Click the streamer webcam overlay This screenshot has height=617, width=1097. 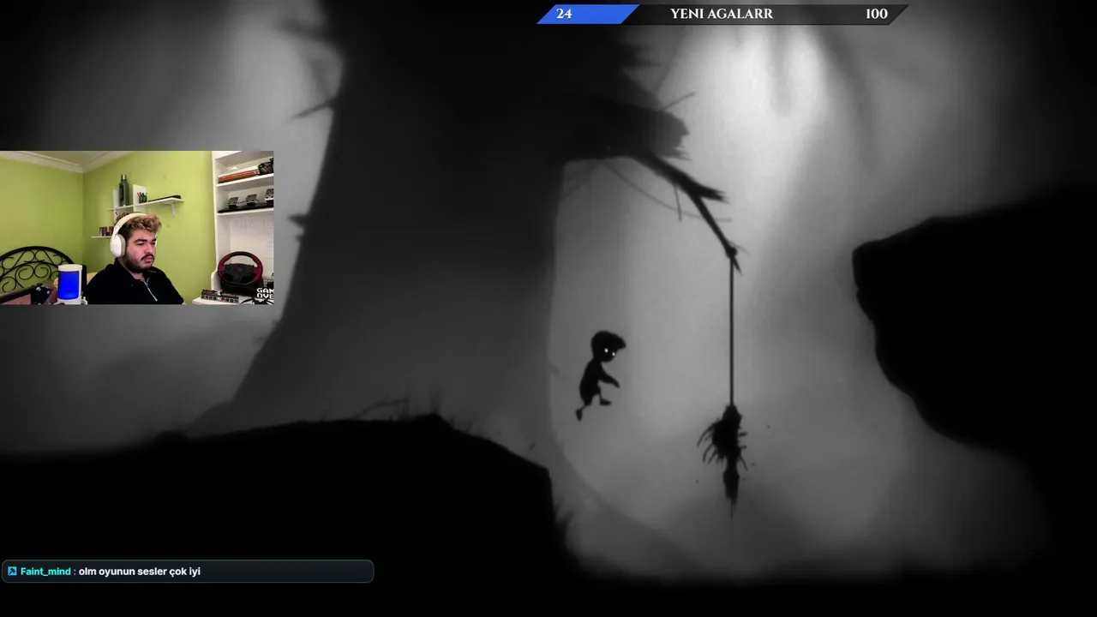[137, 228]
